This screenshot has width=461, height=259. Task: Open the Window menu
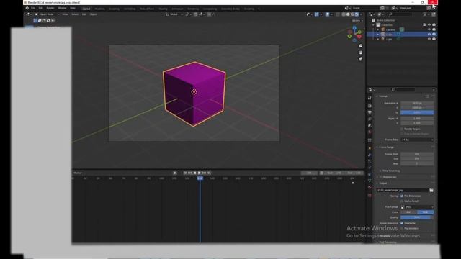(x=62, y=8)
